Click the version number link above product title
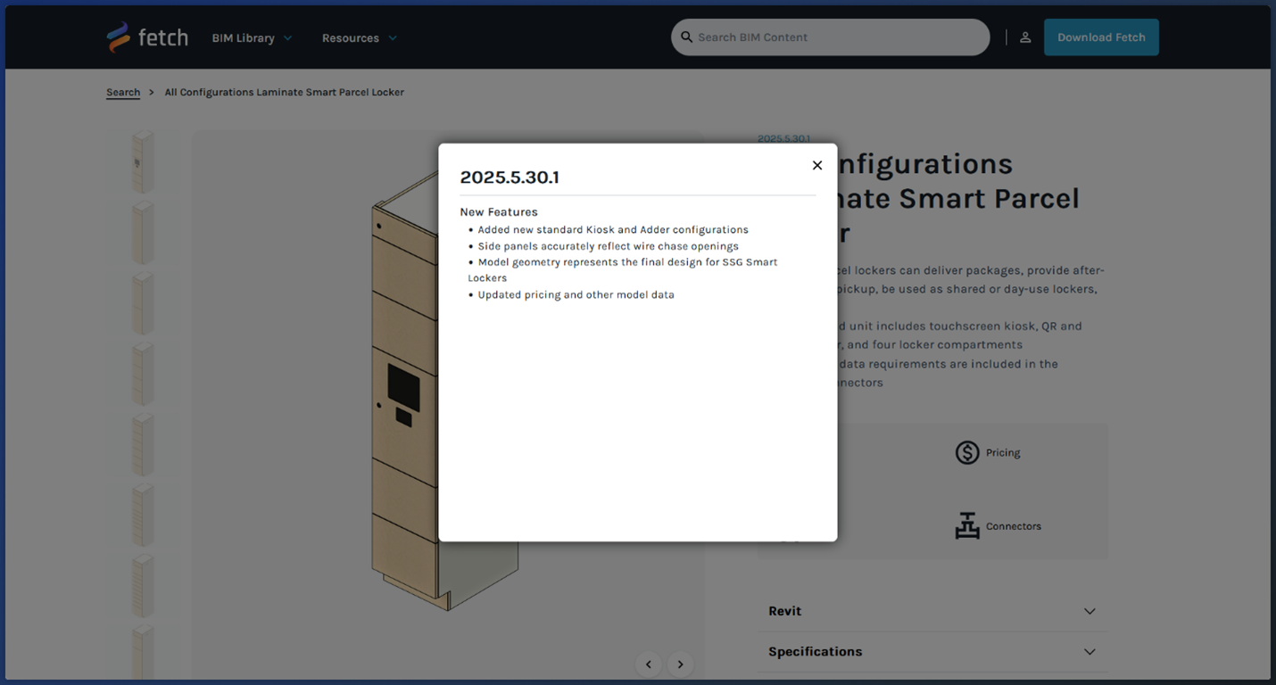Screen dimensions: 1276x685 pyautogui.click(x=783, y=138)
